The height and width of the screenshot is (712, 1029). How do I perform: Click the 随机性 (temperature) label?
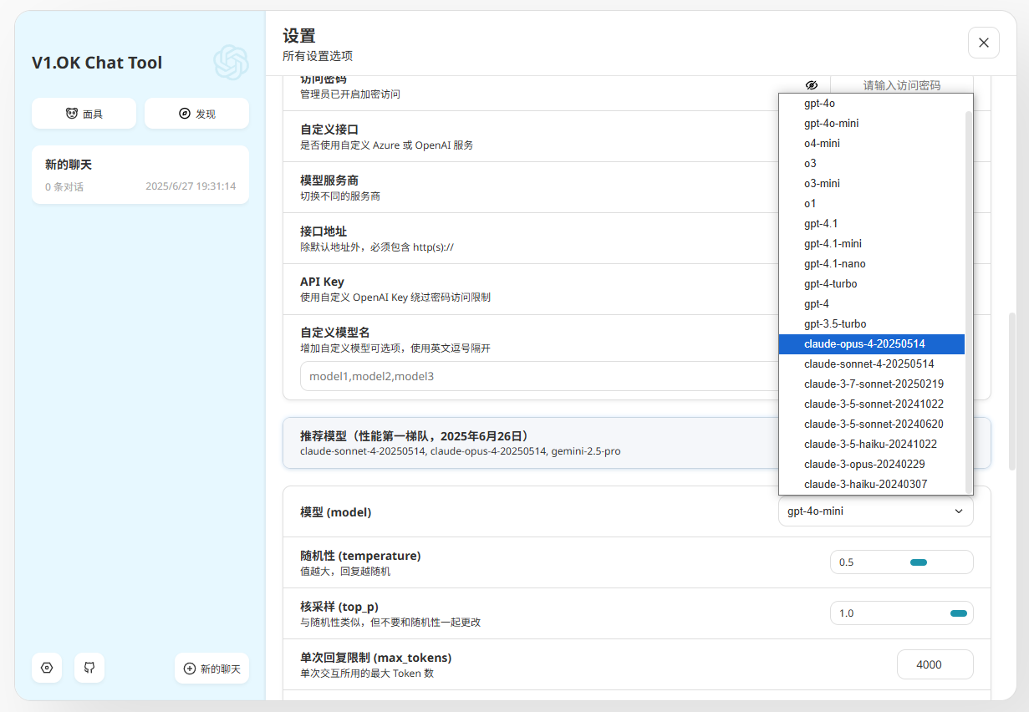pos(360,556)
